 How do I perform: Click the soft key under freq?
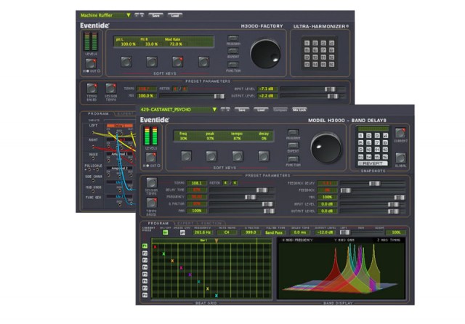(x=186, y=155)
